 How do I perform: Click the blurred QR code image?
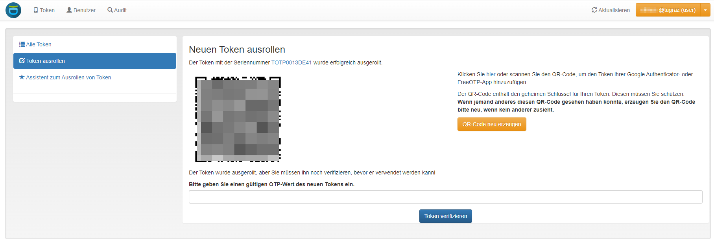[x=238, y=119]
